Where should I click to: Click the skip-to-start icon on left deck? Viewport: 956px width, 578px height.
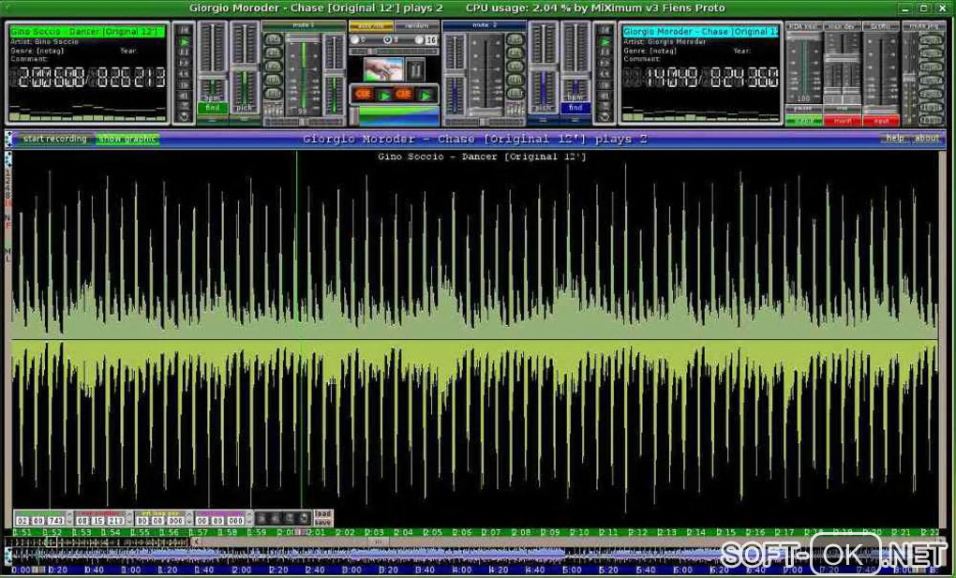184,31
